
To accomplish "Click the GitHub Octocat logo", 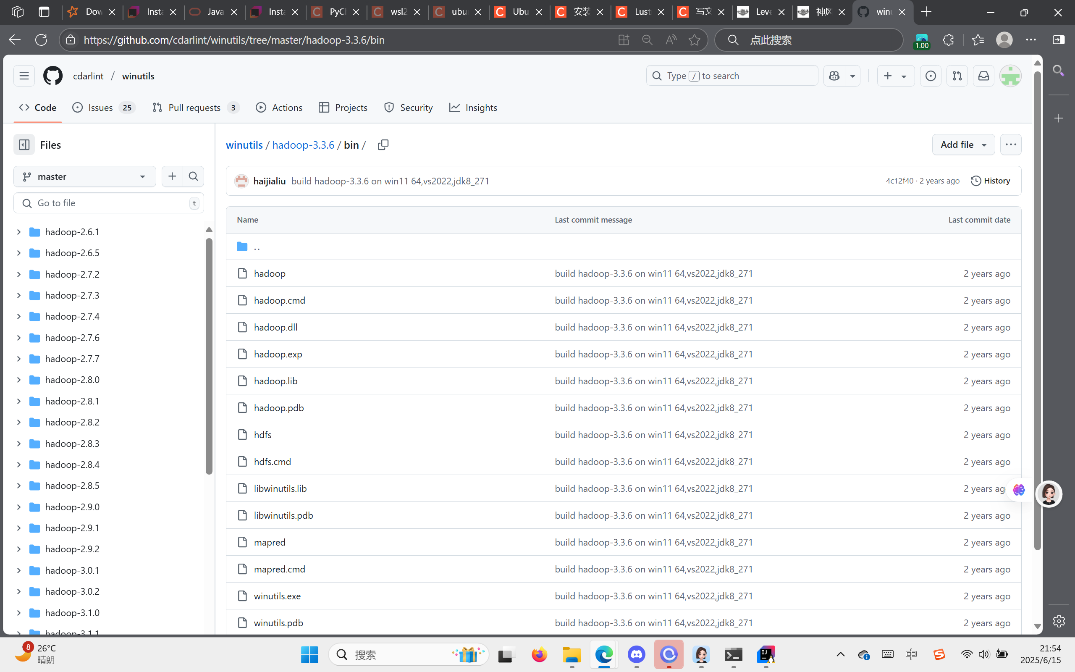I will click(53, 76).
